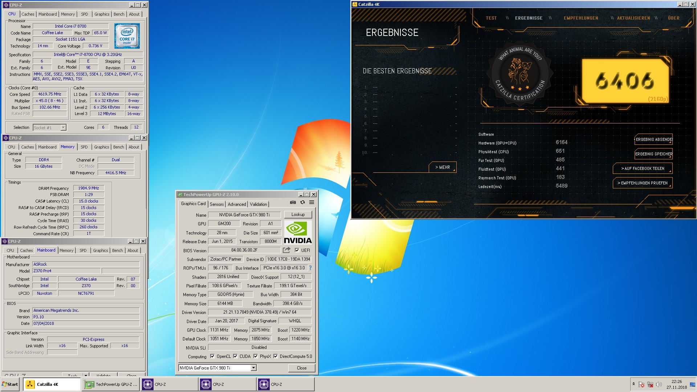697x392 pixels.
Task: Show hidden tray icons arrow
Action: click(633, 384)
